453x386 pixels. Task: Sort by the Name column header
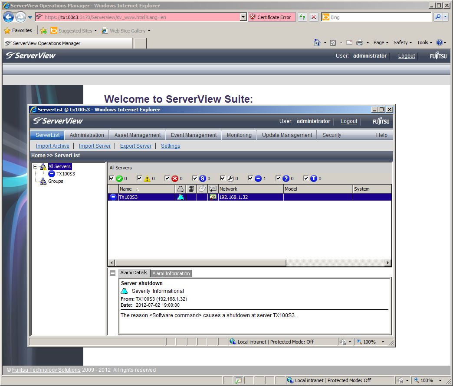click(147, 189)
